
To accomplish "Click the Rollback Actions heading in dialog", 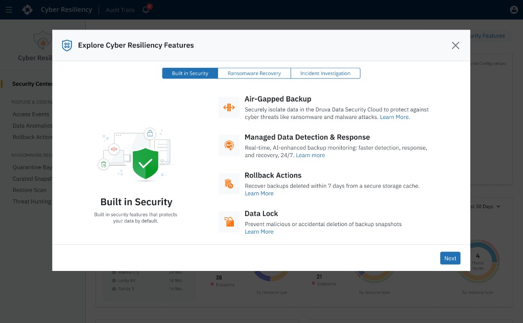I will pos(273,176).
